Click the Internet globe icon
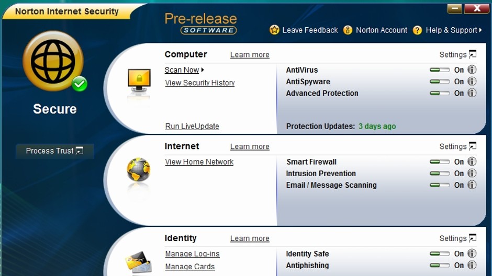The height and width of the screenshot is (276, 492). coord(138,169)
